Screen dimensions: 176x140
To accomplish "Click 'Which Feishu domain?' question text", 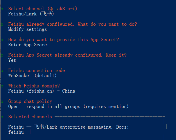I will (34, 86).
